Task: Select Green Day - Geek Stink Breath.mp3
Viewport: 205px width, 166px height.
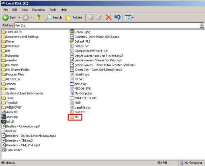Action: (x=96, y=70)
